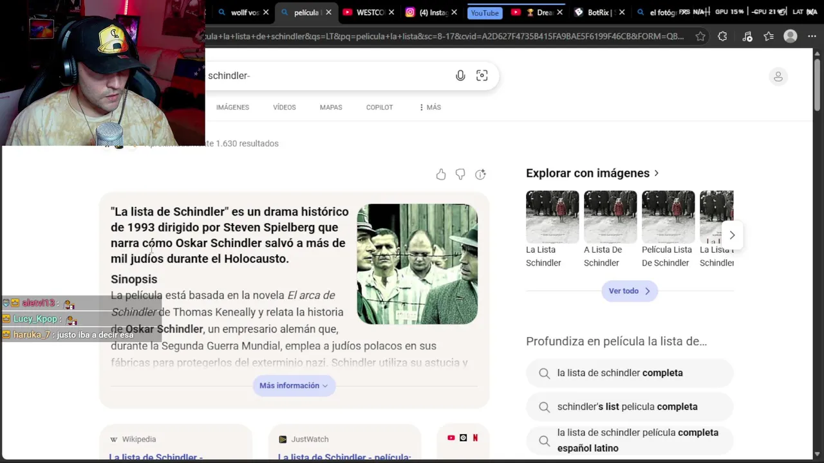Switch to MAPAS search tab
This screenshot has width=824, height=463.
(x=331, y=107)
